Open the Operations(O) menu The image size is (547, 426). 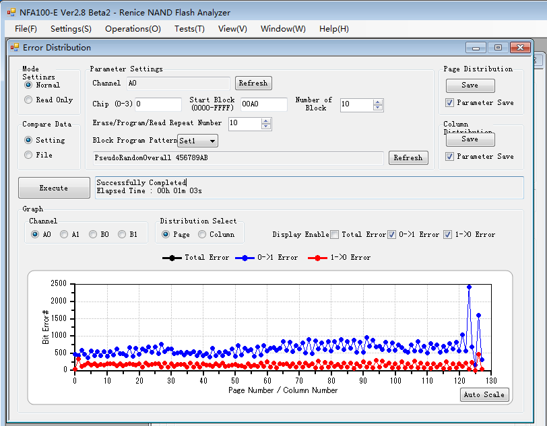coord(133,29)
